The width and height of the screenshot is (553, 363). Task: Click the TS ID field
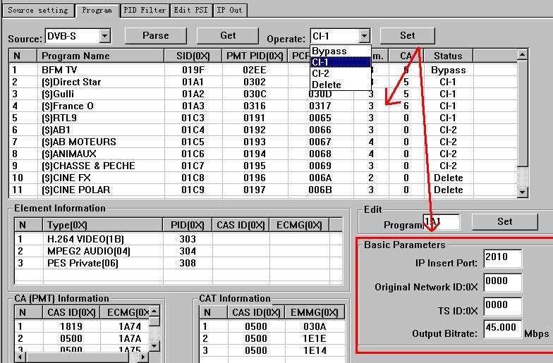click(502, 306)
